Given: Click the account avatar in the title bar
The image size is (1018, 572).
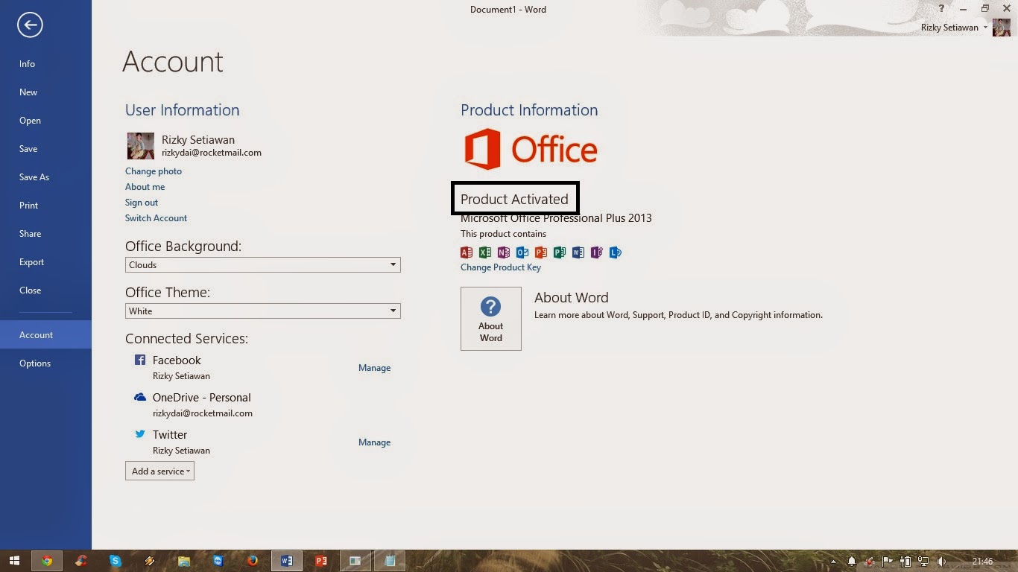Looking at the screenshot, I should (x=1002, y=28).
